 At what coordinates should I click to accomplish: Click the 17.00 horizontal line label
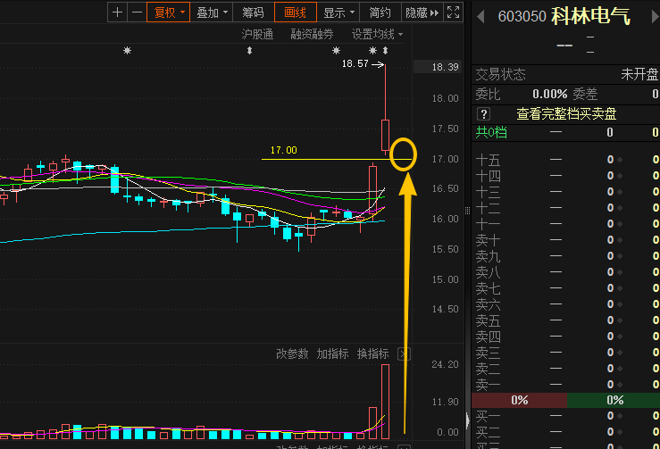coord(283,150)
